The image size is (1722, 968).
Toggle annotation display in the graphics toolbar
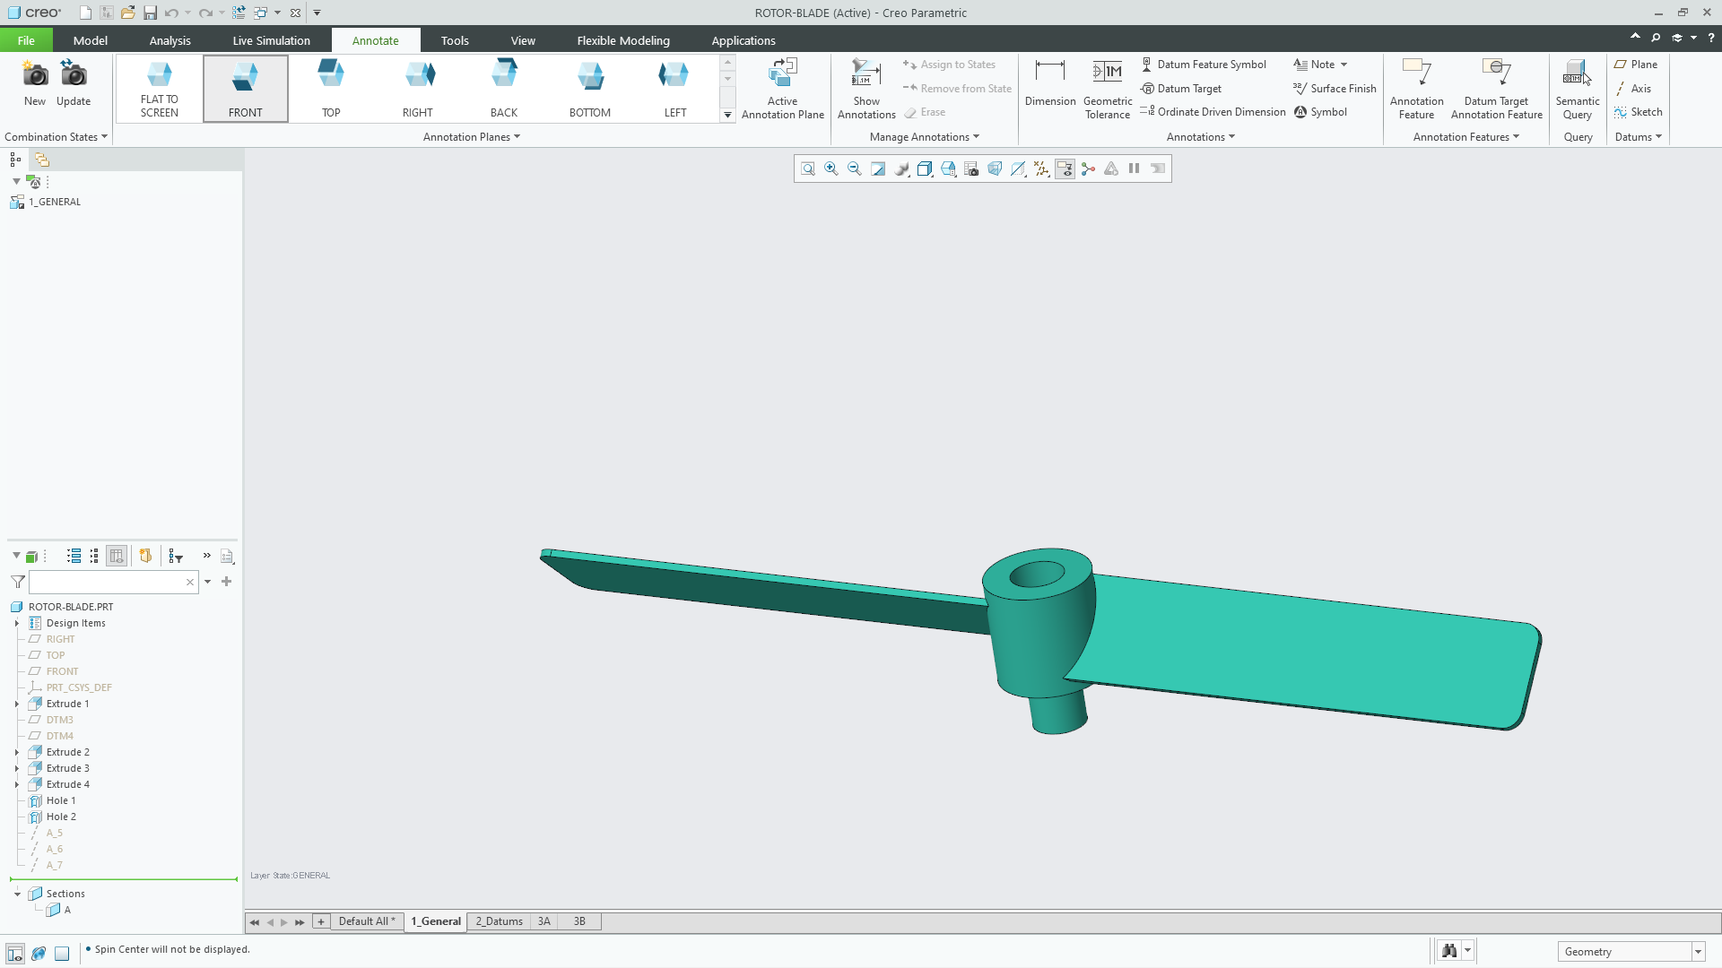coord(1065,169)
